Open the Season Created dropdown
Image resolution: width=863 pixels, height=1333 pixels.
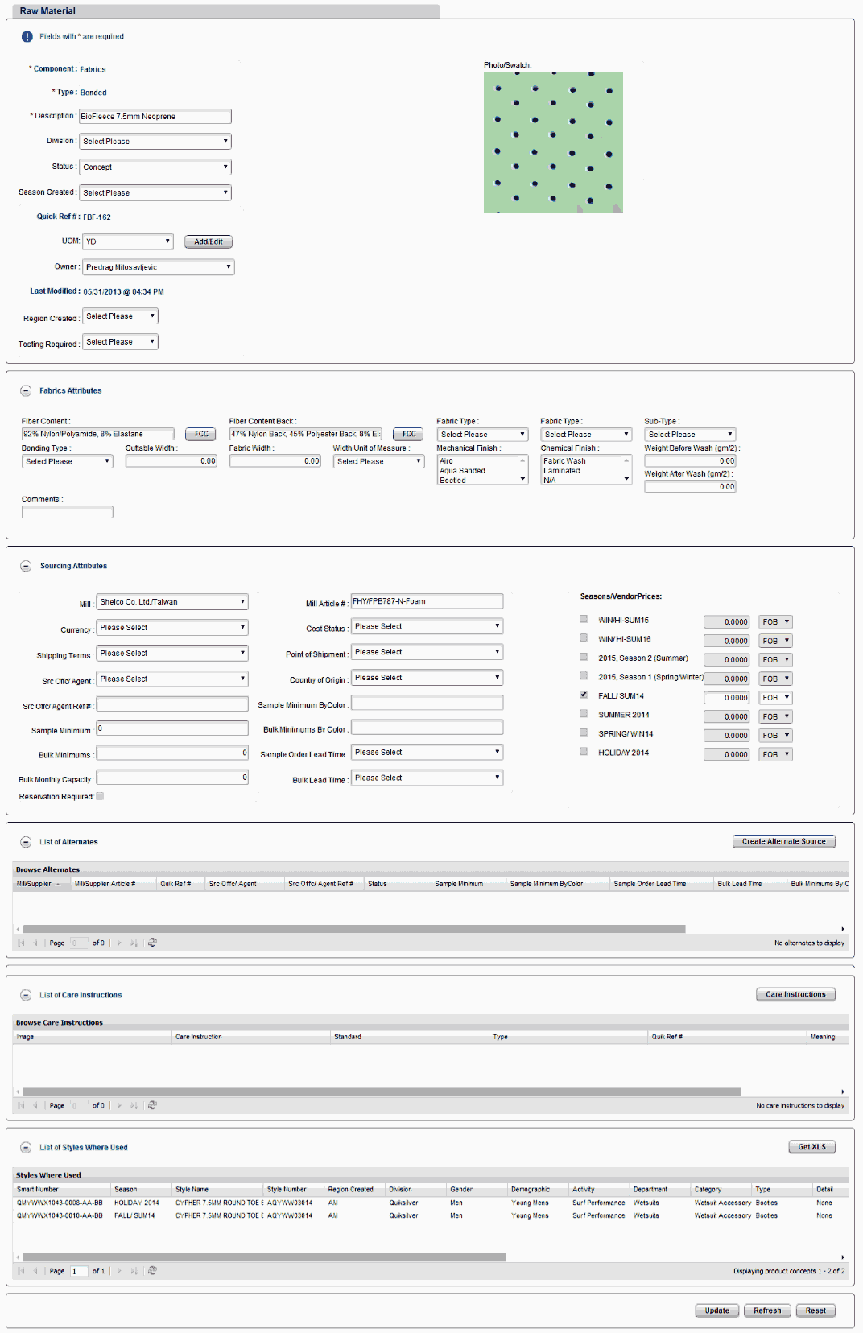pos(155,192)
